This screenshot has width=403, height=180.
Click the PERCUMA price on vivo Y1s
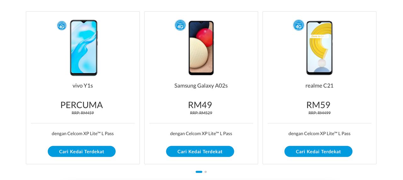click(82, 105)
